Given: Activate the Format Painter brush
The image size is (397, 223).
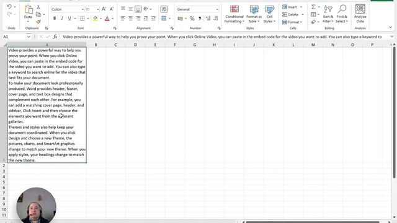Looking at the screenshot, I should 38,22.
